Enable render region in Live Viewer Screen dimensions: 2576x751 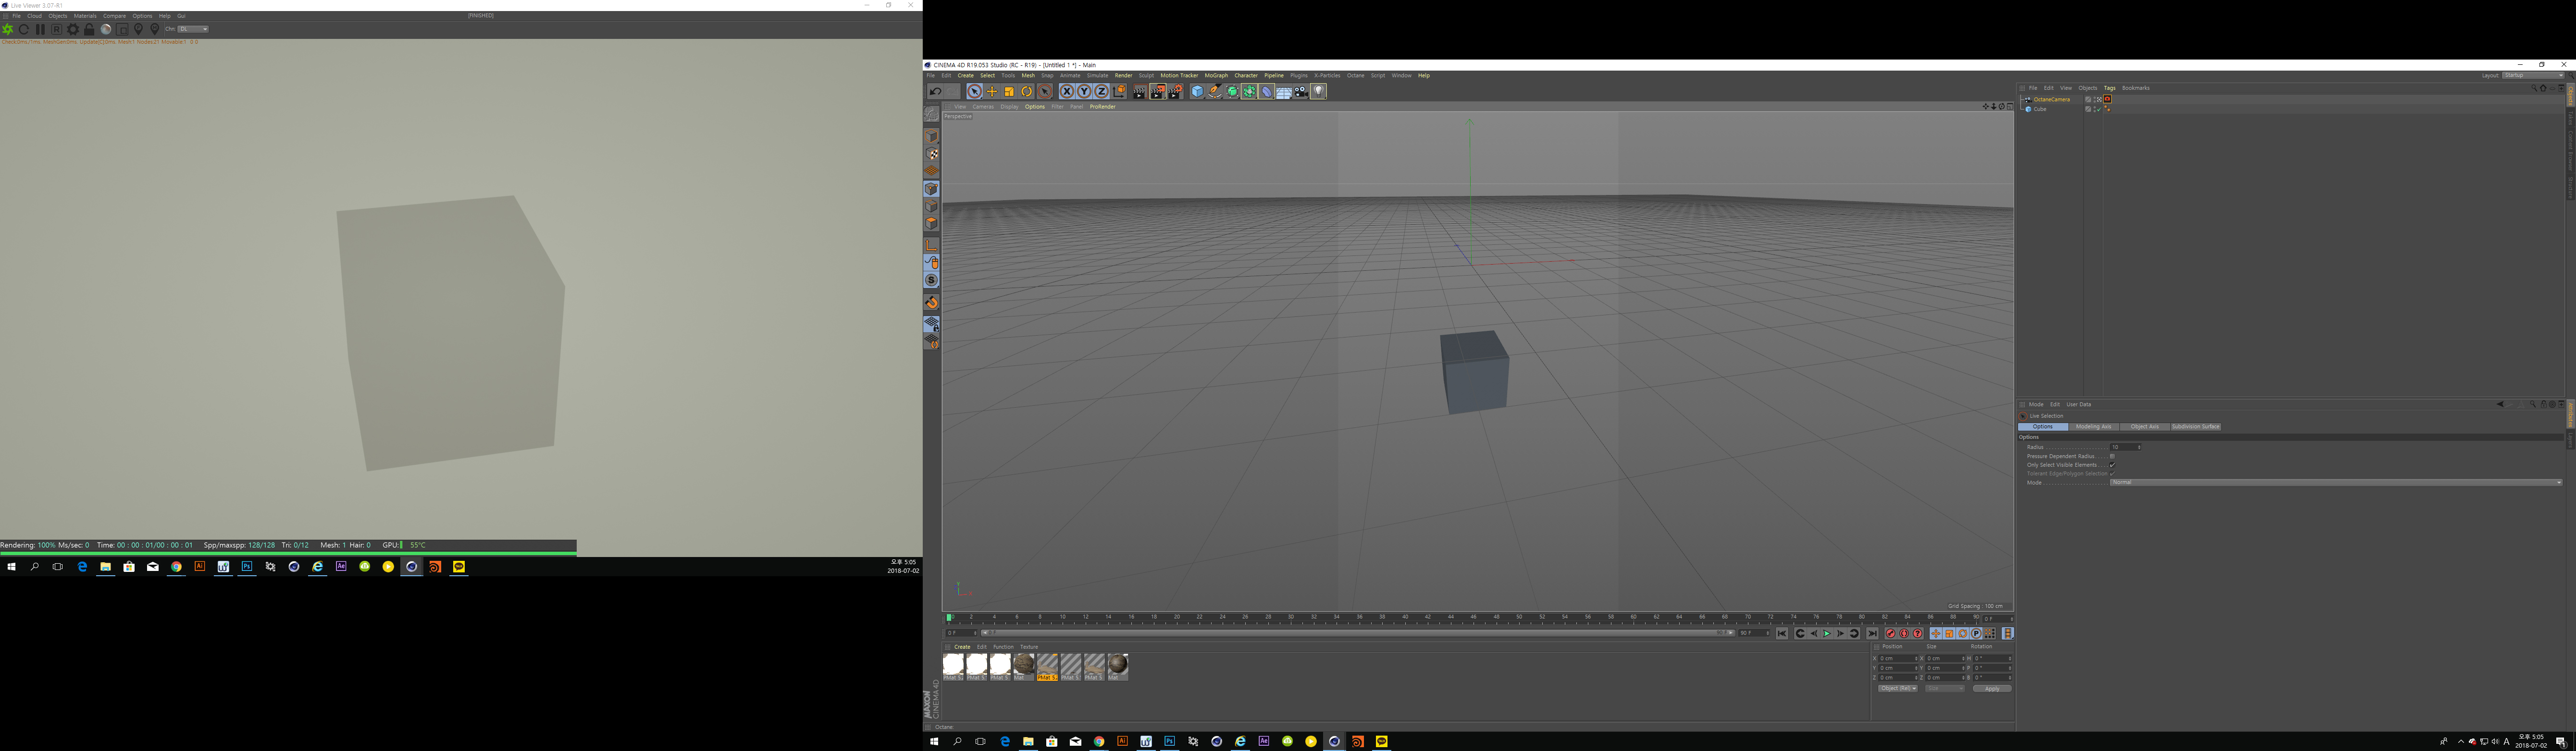122,29
